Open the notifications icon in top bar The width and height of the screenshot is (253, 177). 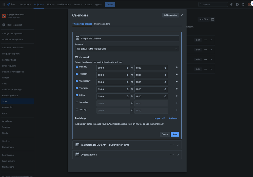[231, 5]
